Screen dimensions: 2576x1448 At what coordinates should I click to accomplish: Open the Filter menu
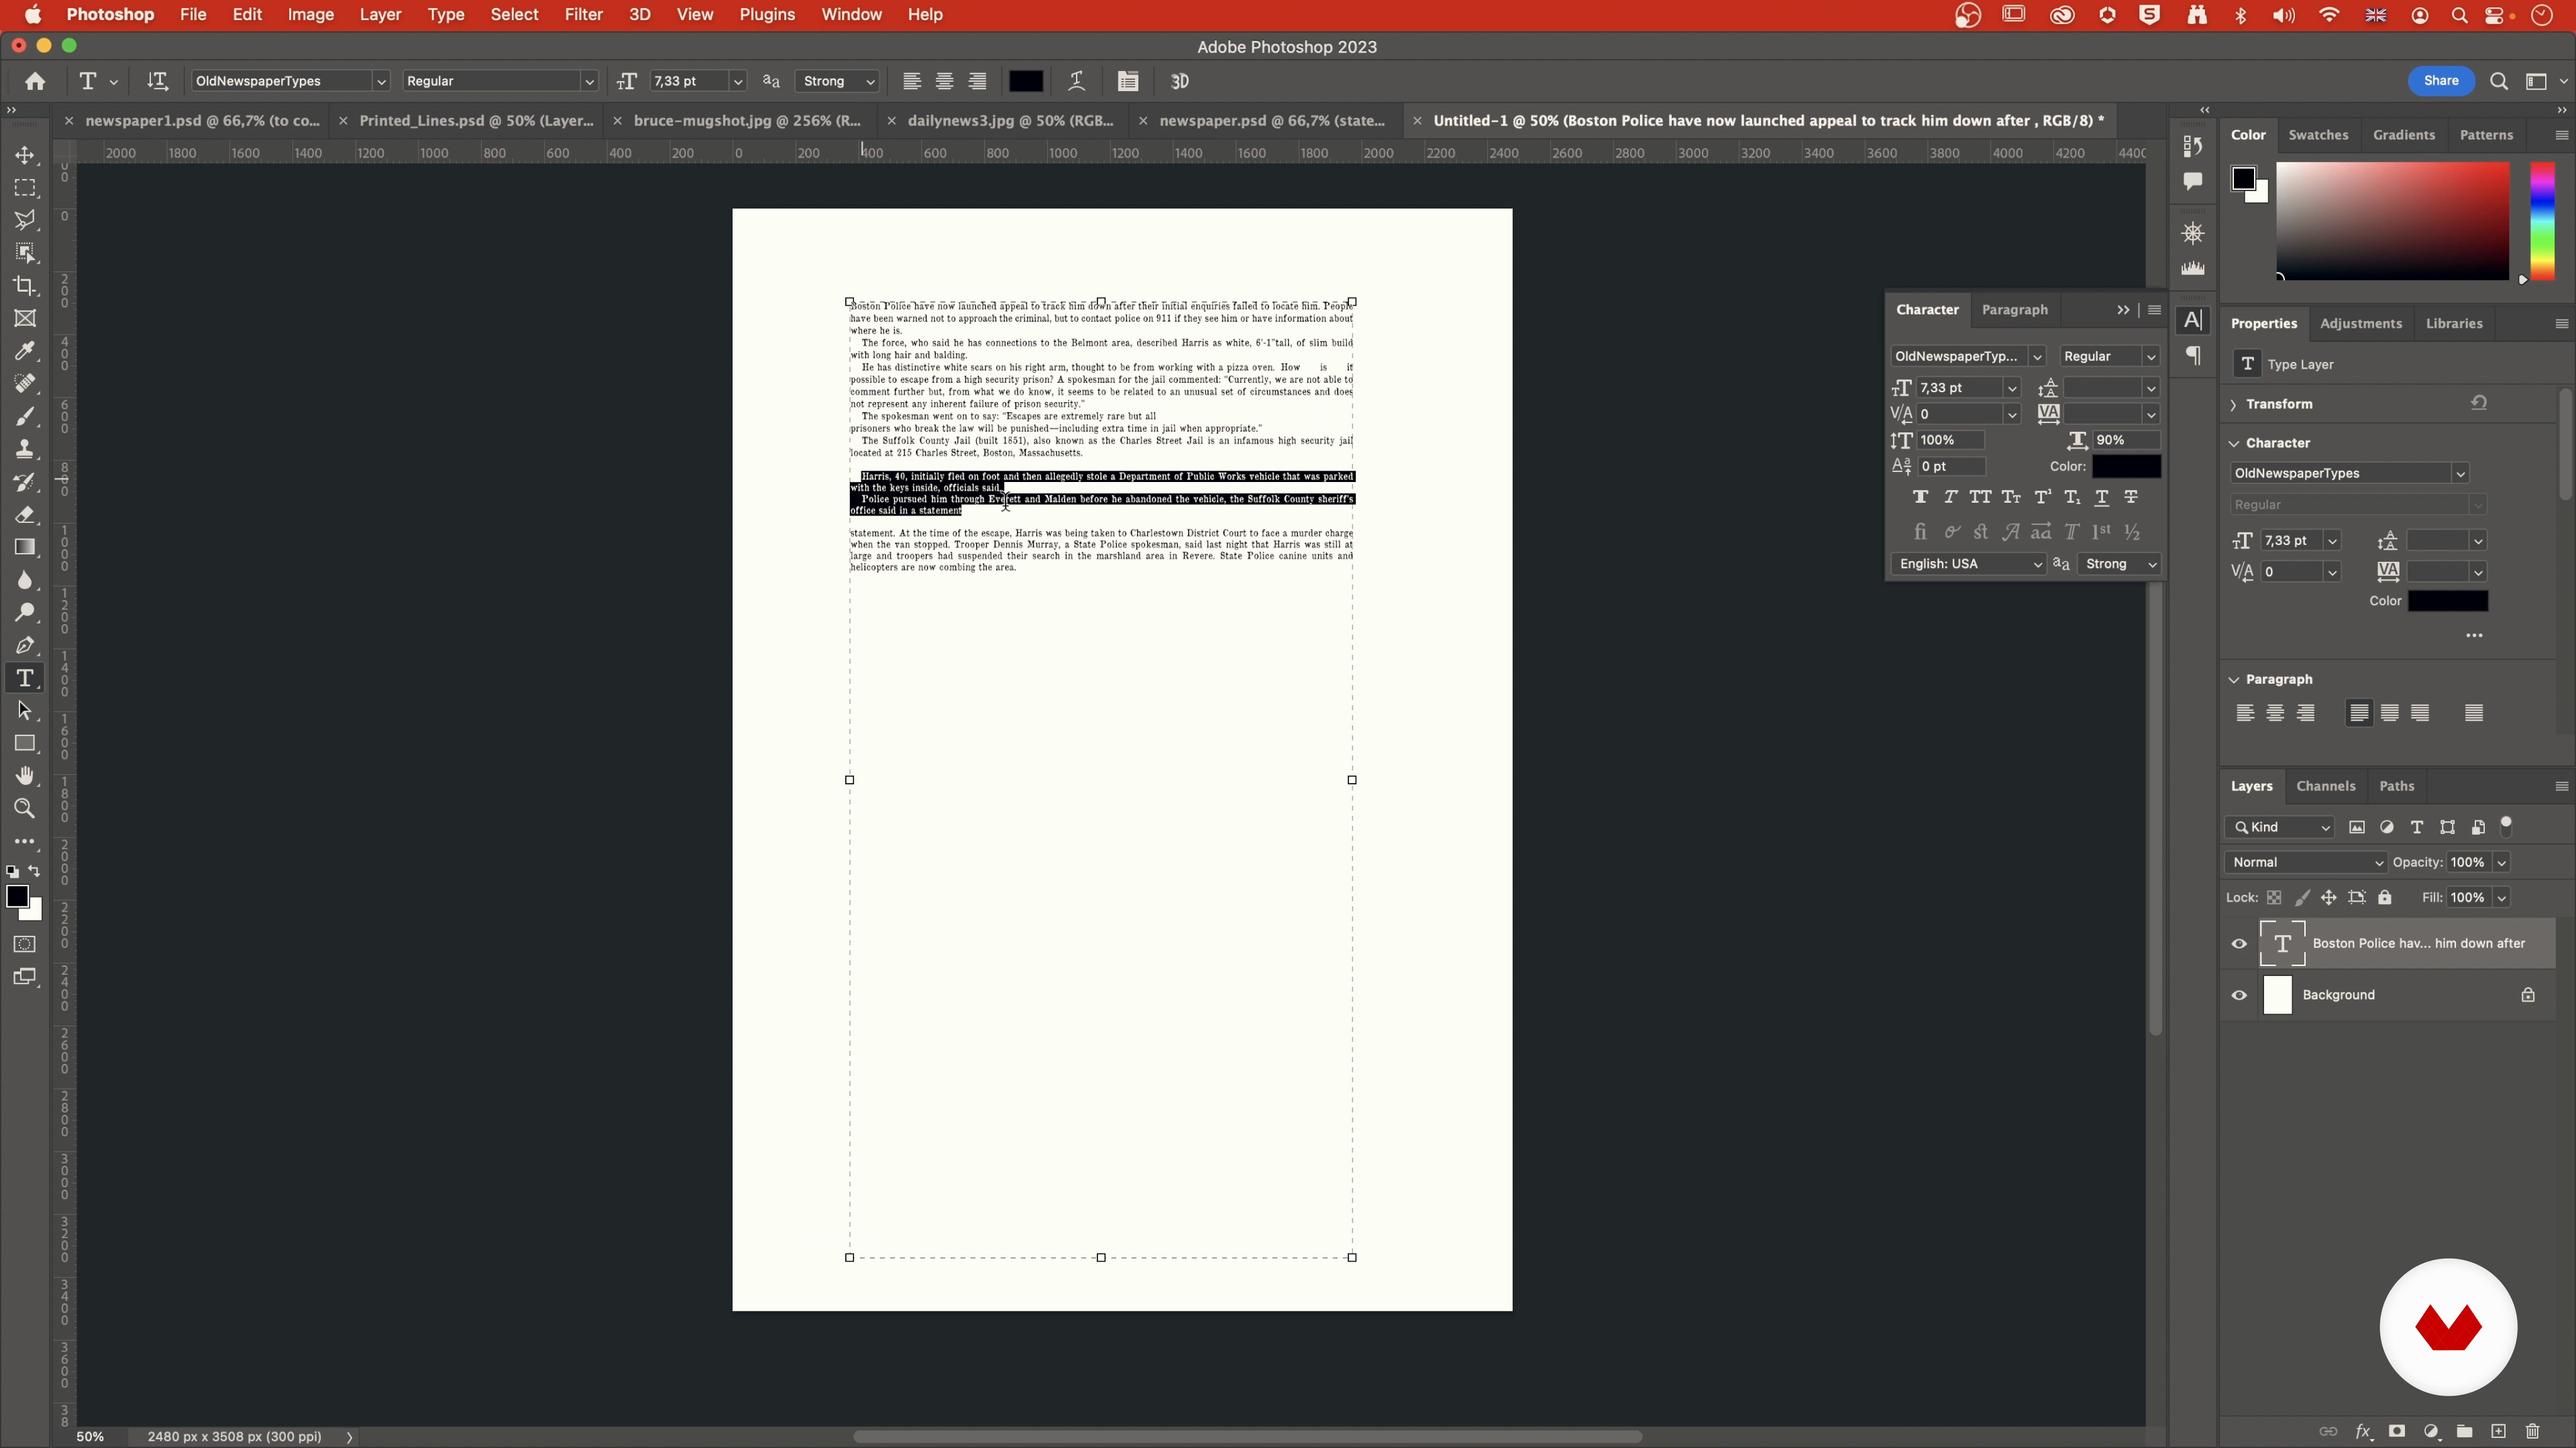[x=583, y=15]
